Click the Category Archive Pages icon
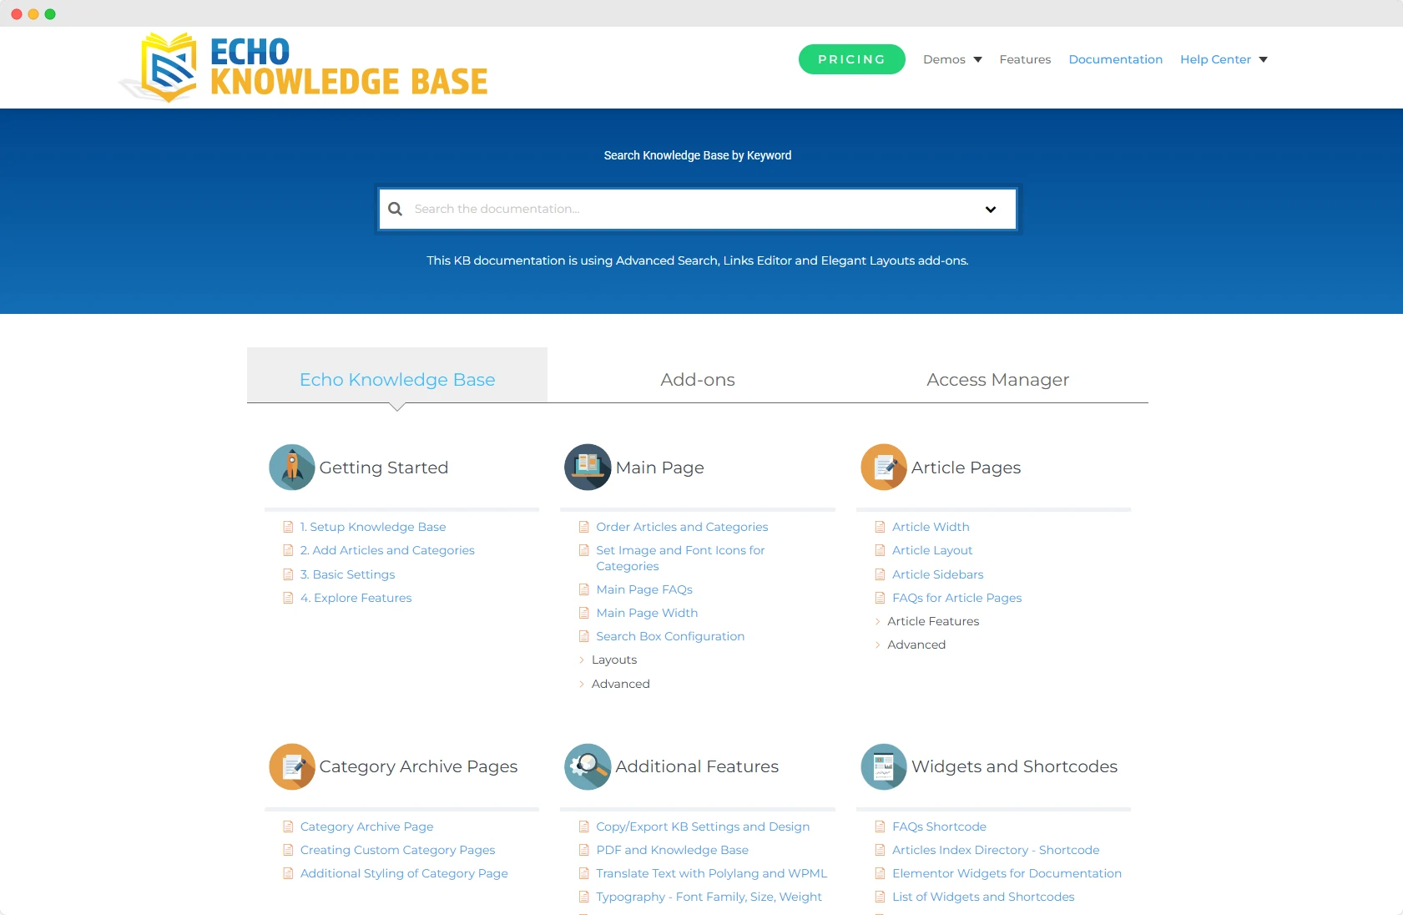Screen dimensions: 1403x915 click(x=291, y=766)
